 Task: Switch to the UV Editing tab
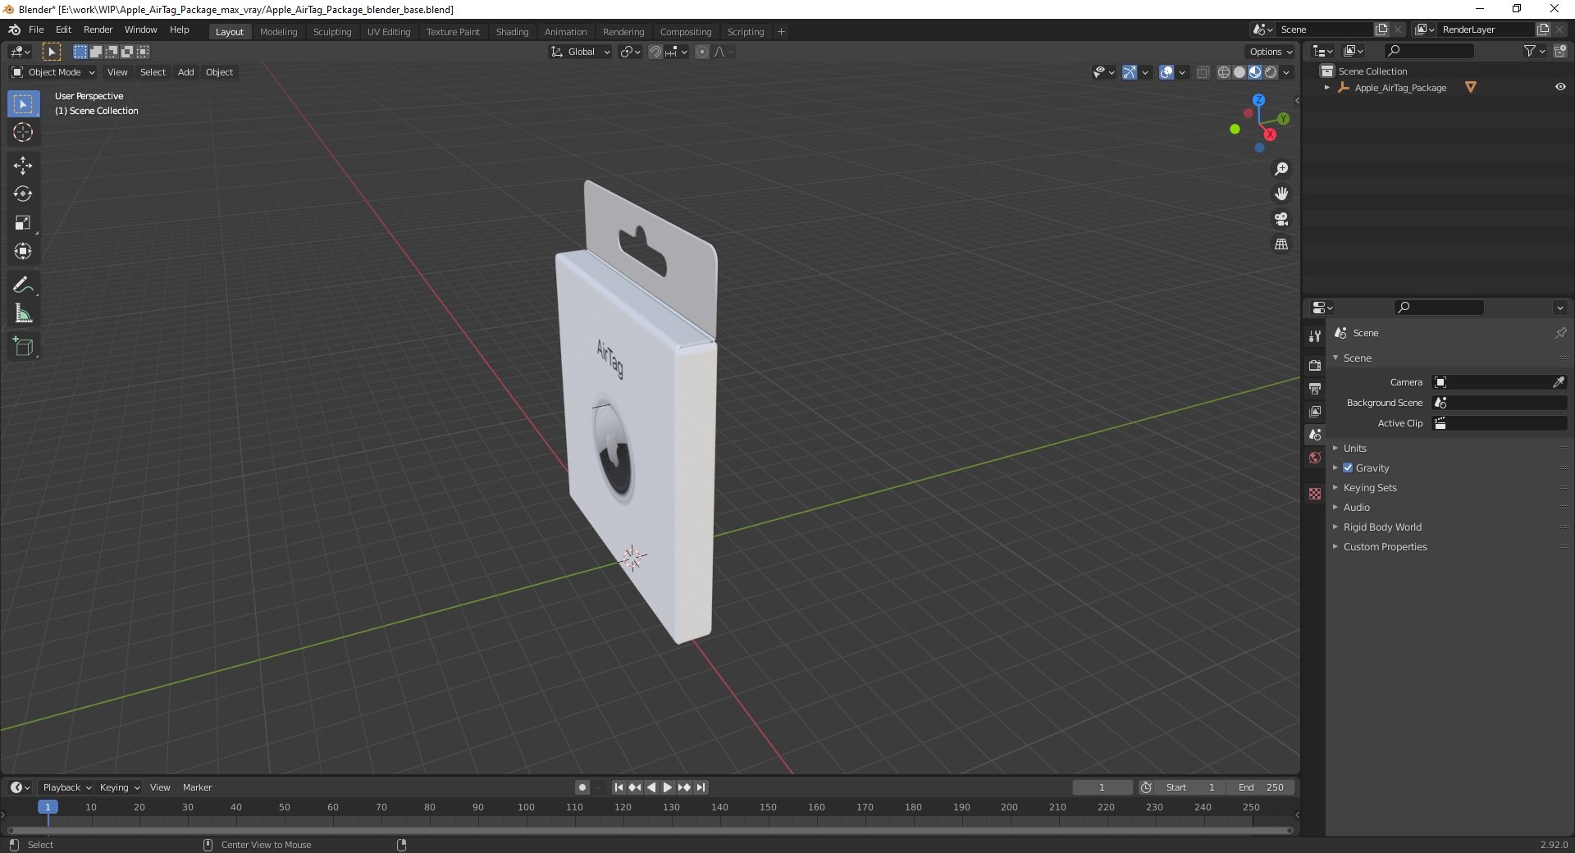pos(389,32)
